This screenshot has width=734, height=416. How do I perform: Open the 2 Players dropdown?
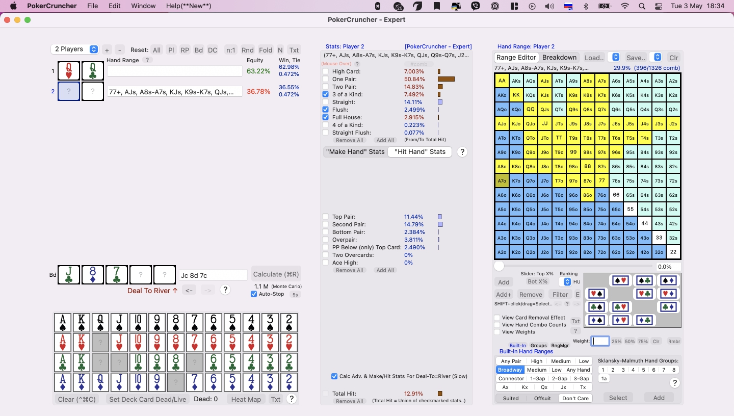tap(74, 49)
